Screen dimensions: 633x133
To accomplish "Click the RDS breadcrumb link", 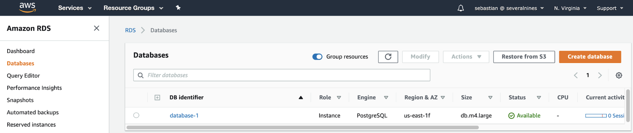I will click(x=130, y=30).
